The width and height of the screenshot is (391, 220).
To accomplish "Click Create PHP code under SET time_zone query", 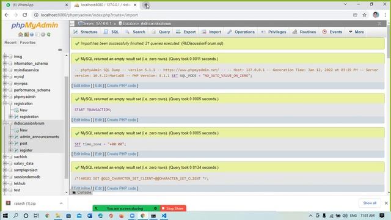I will pyautogui.click(x=122, y=154).
